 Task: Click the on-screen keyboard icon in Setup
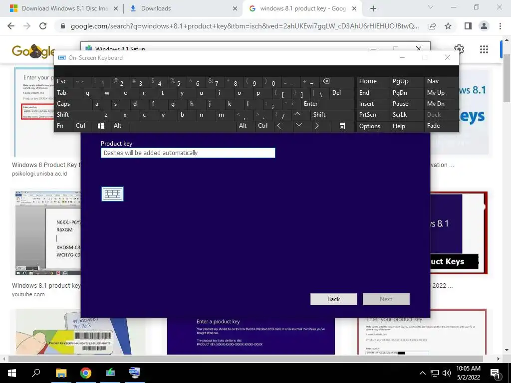(112, 194)
